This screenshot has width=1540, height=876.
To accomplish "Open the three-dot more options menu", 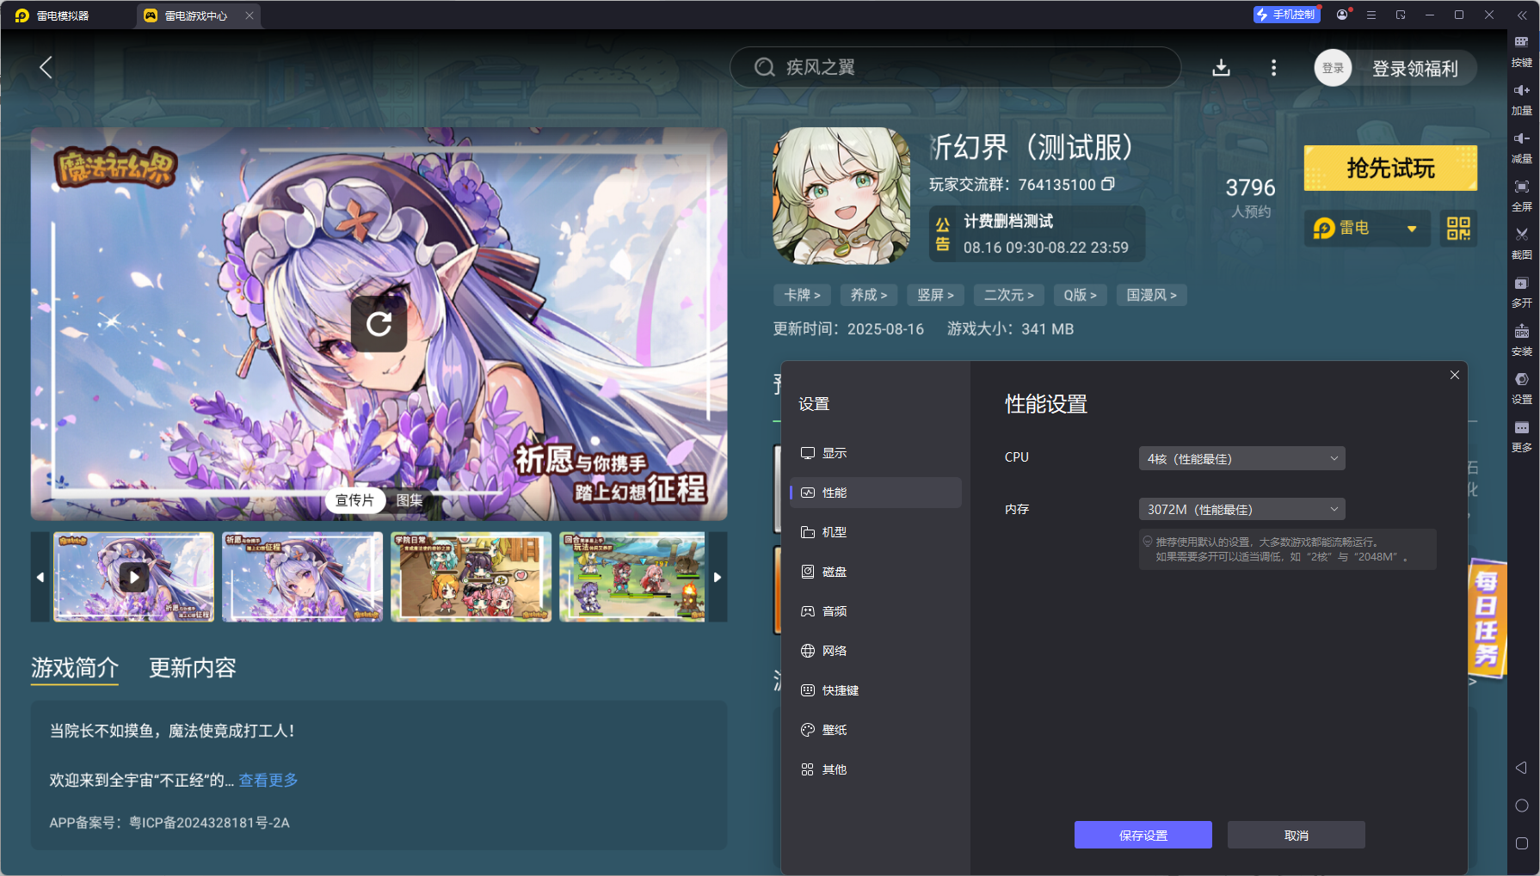I will point(1273,67).
